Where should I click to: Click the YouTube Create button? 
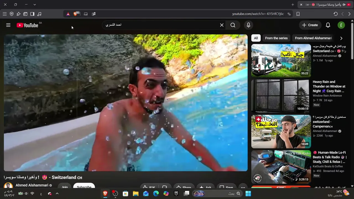tap(310, 25)
